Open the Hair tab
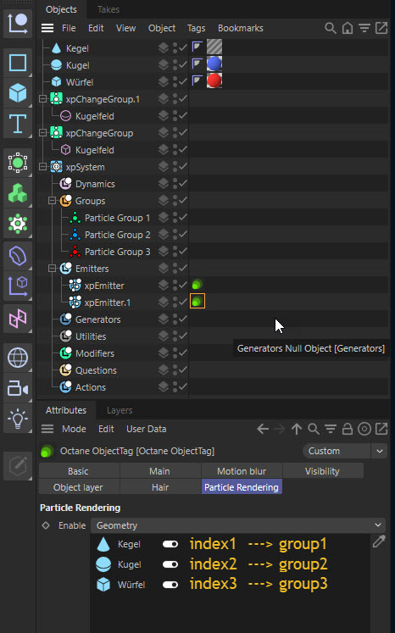 (x=160, y=487)
